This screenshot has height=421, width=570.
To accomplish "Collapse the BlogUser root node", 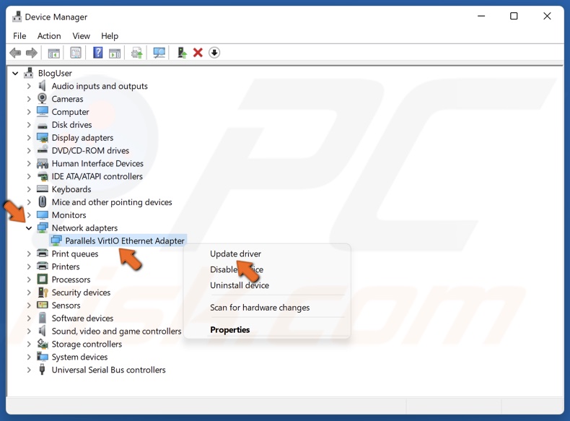I will click(15, 73).
